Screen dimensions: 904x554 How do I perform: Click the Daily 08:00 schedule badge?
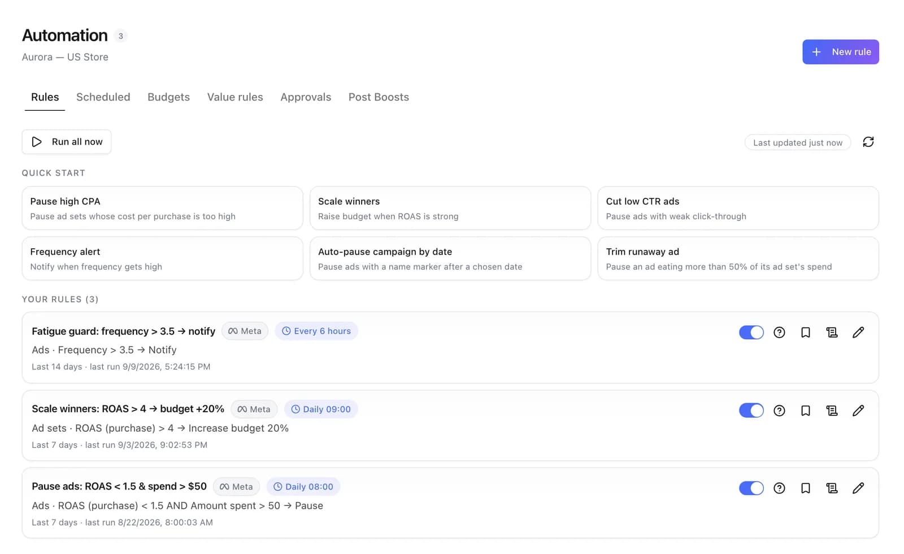(303, 487)
